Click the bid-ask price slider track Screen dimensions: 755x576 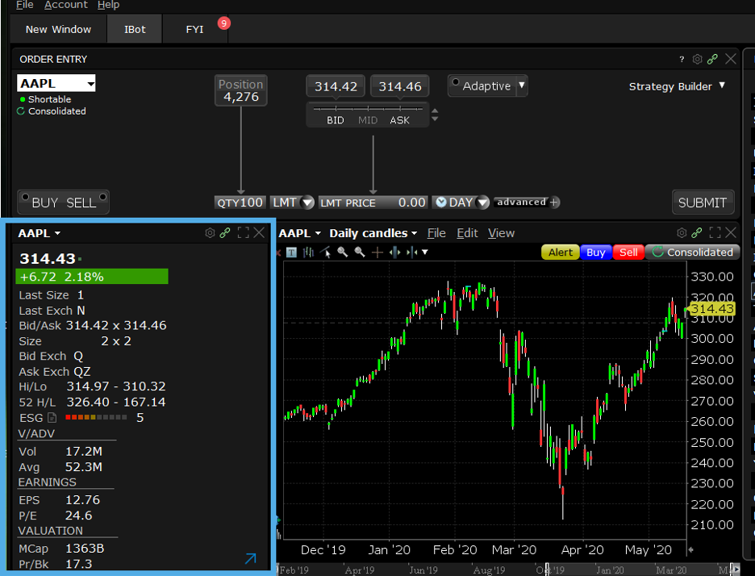(368, 109)
